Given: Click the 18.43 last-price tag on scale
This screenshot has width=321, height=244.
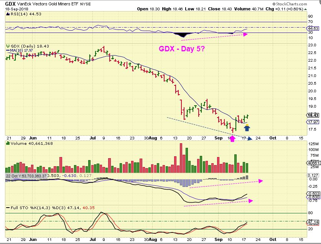Looking at the screenshot, I should [313, 115].
